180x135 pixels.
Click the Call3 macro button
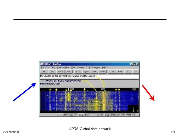pyautogui.click(x=60, y=72)
